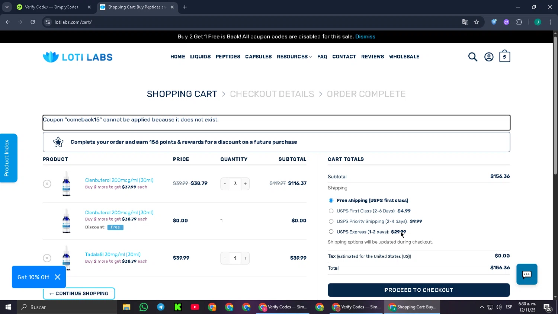Click Get 10% Off button

coord(33,277)
